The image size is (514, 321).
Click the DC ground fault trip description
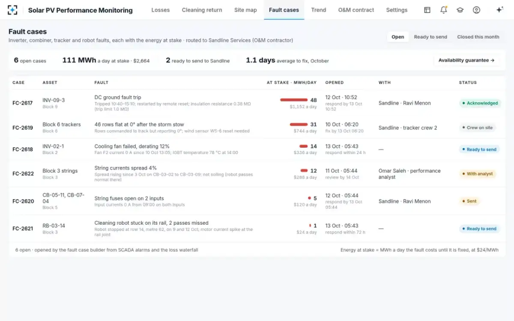tap(118, 97)
